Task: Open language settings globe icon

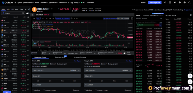Action: pyautogui.click(x=180, y=3)
